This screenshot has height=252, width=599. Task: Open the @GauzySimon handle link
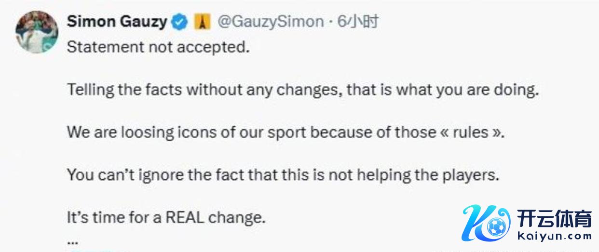[x=271, y=22]
